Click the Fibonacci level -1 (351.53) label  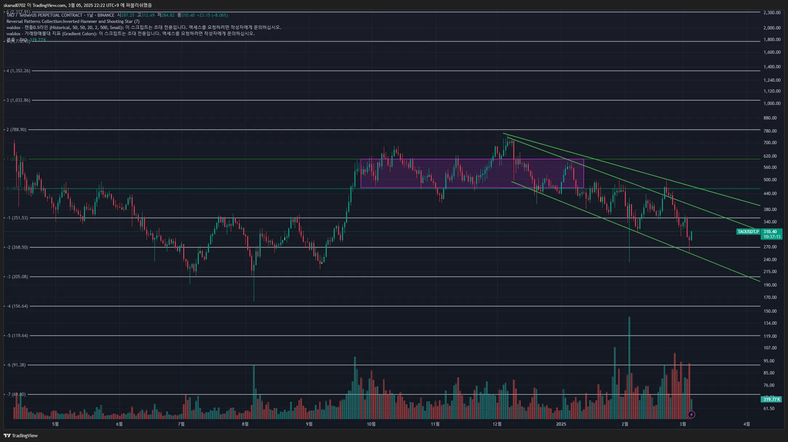[x=17, y=218]
